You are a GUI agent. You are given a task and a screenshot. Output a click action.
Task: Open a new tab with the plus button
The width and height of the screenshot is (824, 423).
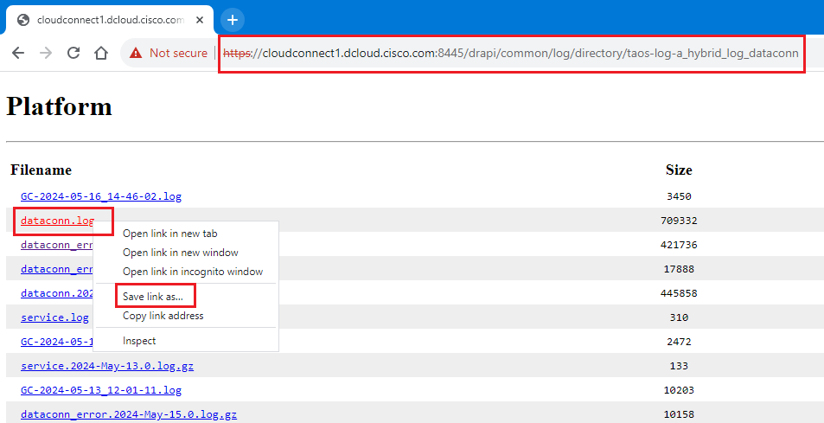(233, 20)
